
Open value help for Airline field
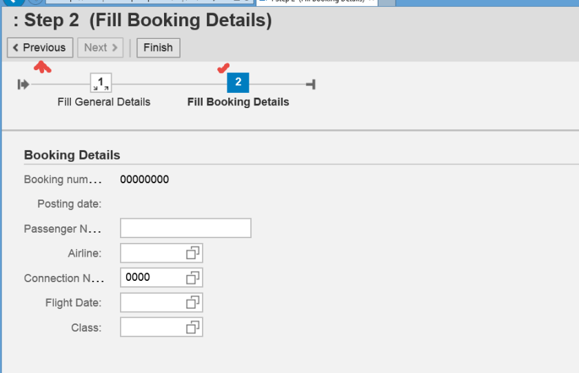193,253
